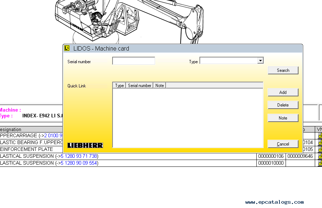Open part link 2 0100 in UPPERCARRIAGE row
322x208 pixels.
click(x=53, y=135)
